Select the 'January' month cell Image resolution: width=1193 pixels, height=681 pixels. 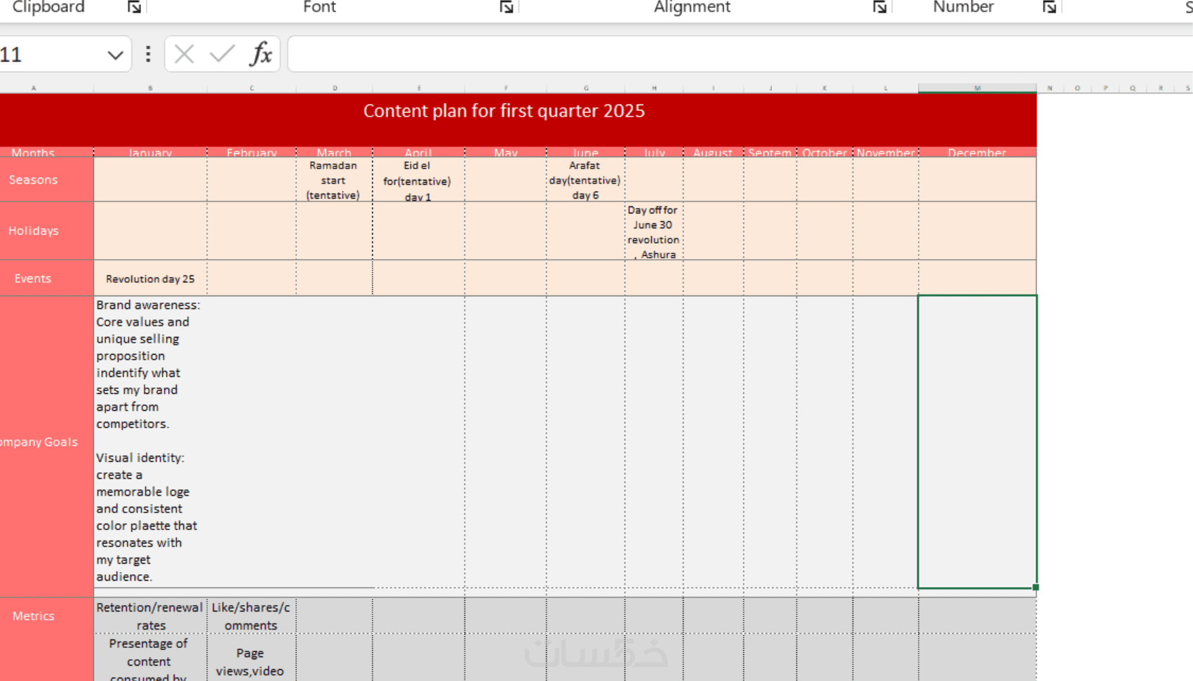150,152
